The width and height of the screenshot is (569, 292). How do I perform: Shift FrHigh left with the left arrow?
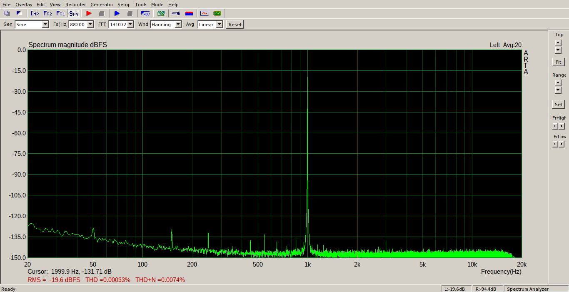pos(555,126)
